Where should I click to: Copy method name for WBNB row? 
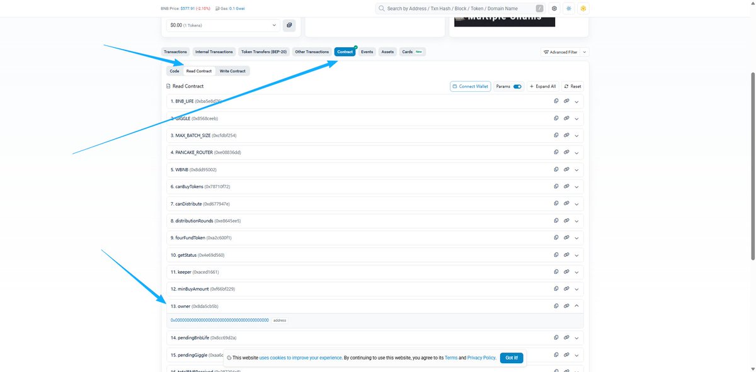pyautogui.click(x=556, y=169)
